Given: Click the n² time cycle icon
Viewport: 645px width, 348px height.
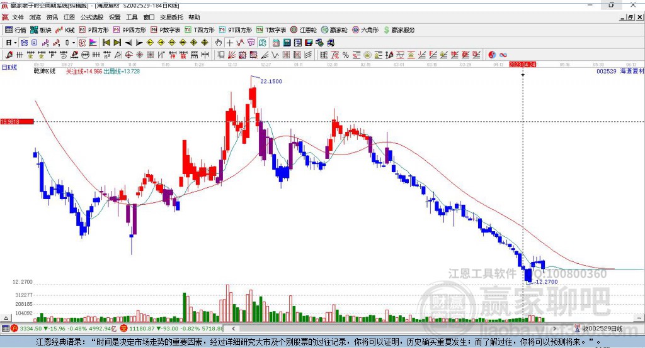Looking at the screenshot, I should (x=107, y=55).
